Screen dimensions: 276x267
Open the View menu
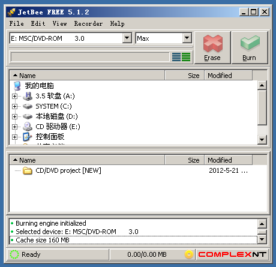[59, 23]
